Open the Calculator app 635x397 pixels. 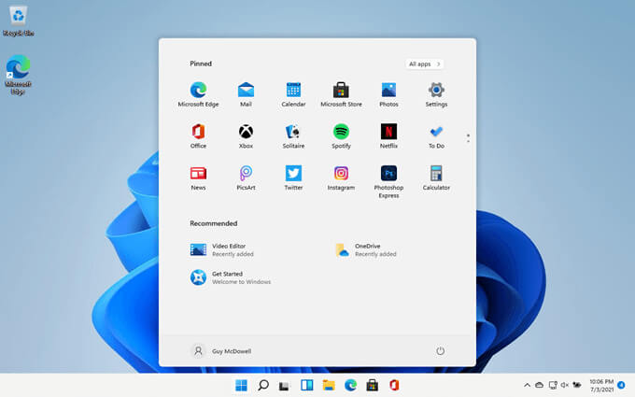pos(436,174)
